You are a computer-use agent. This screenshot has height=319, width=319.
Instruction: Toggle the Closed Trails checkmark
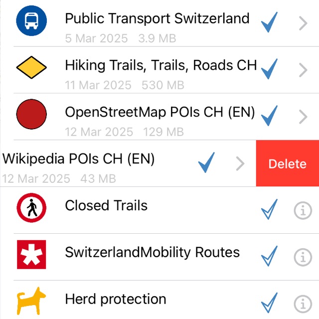coord(269,210)
